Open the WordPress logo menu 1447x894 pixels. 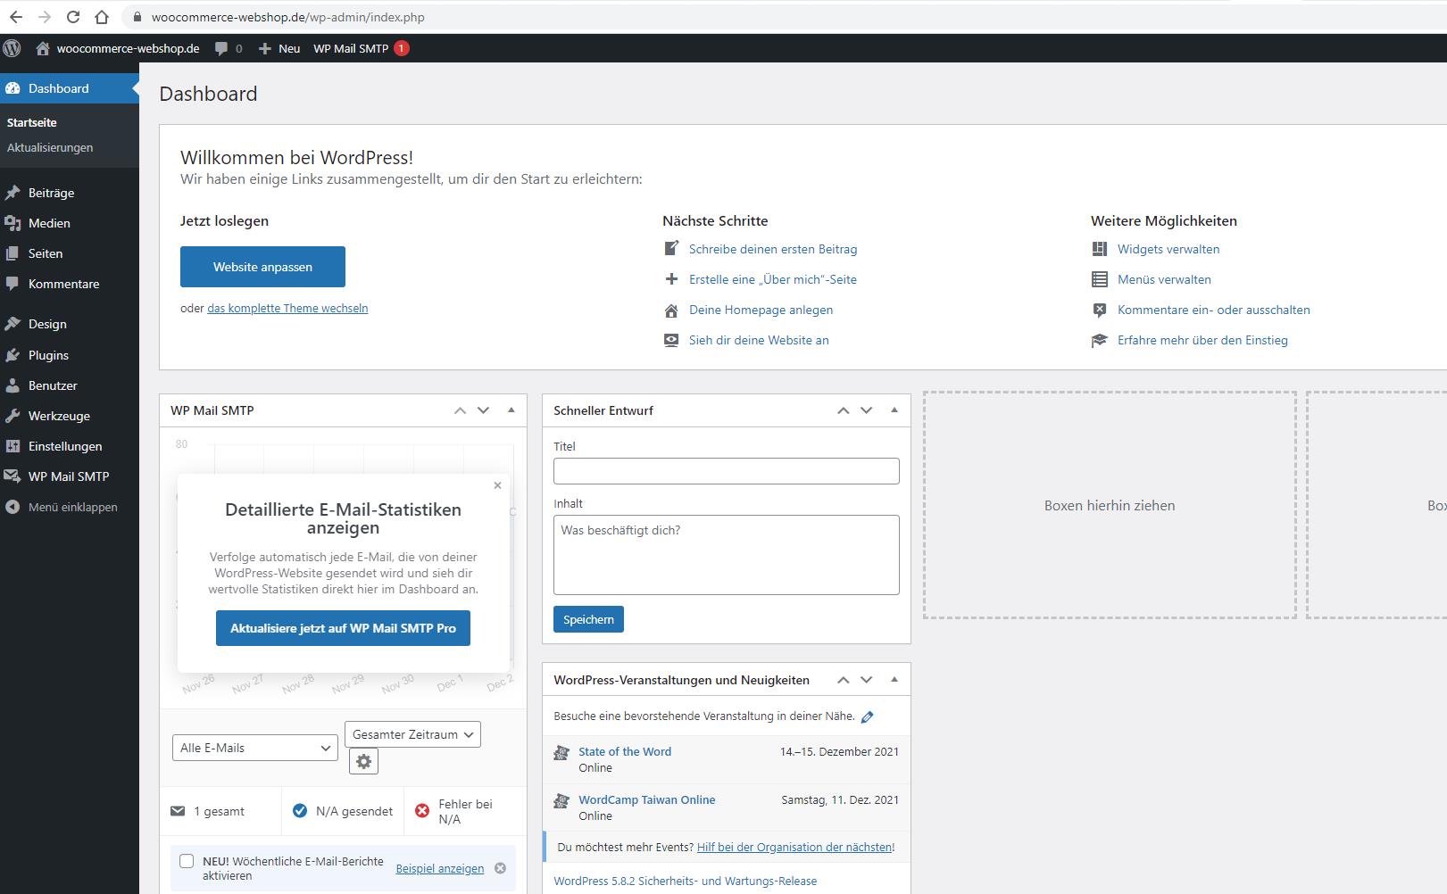tap(12, 48)
